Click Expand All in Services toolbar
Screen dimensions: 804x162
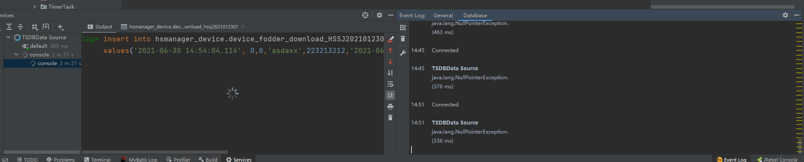(x=9, y=27)
